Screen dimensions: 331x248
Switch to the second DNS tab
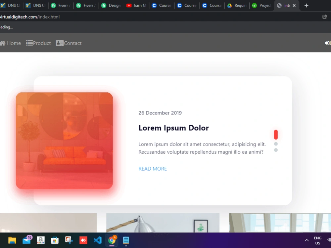pos(35,6)
